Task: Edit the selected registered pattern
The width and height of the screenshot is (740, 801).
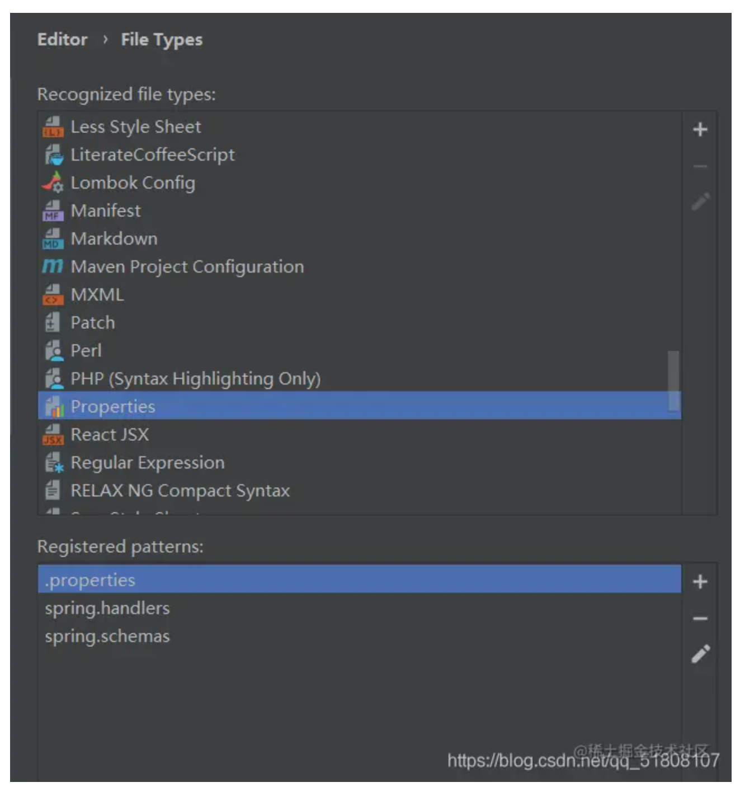Action: (700, 654)
